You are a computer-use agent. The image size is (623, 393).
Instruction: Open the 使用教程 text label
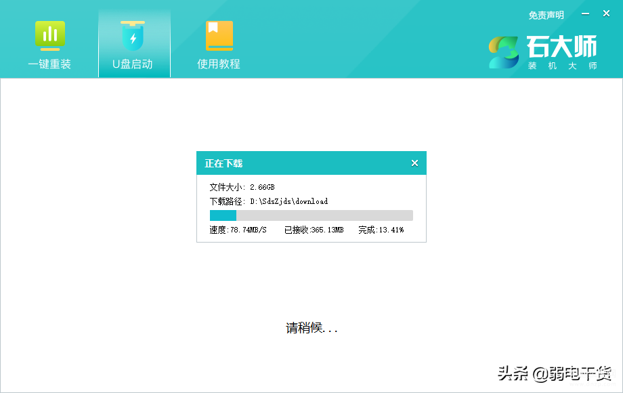(219, 64)
